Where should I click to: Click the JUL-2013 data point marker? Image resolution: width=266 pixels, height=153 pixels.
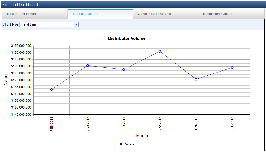[232, 68]
